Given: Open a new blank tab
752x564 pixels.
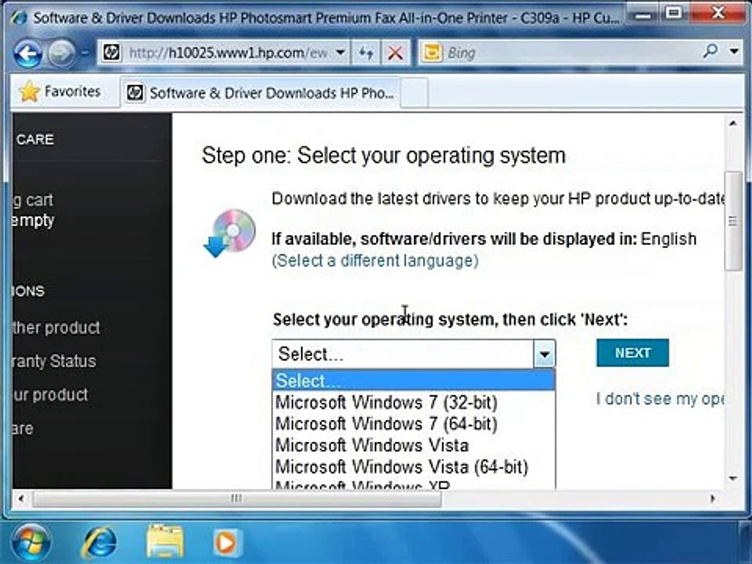Looking at the screenshot, I should [415, 93].
